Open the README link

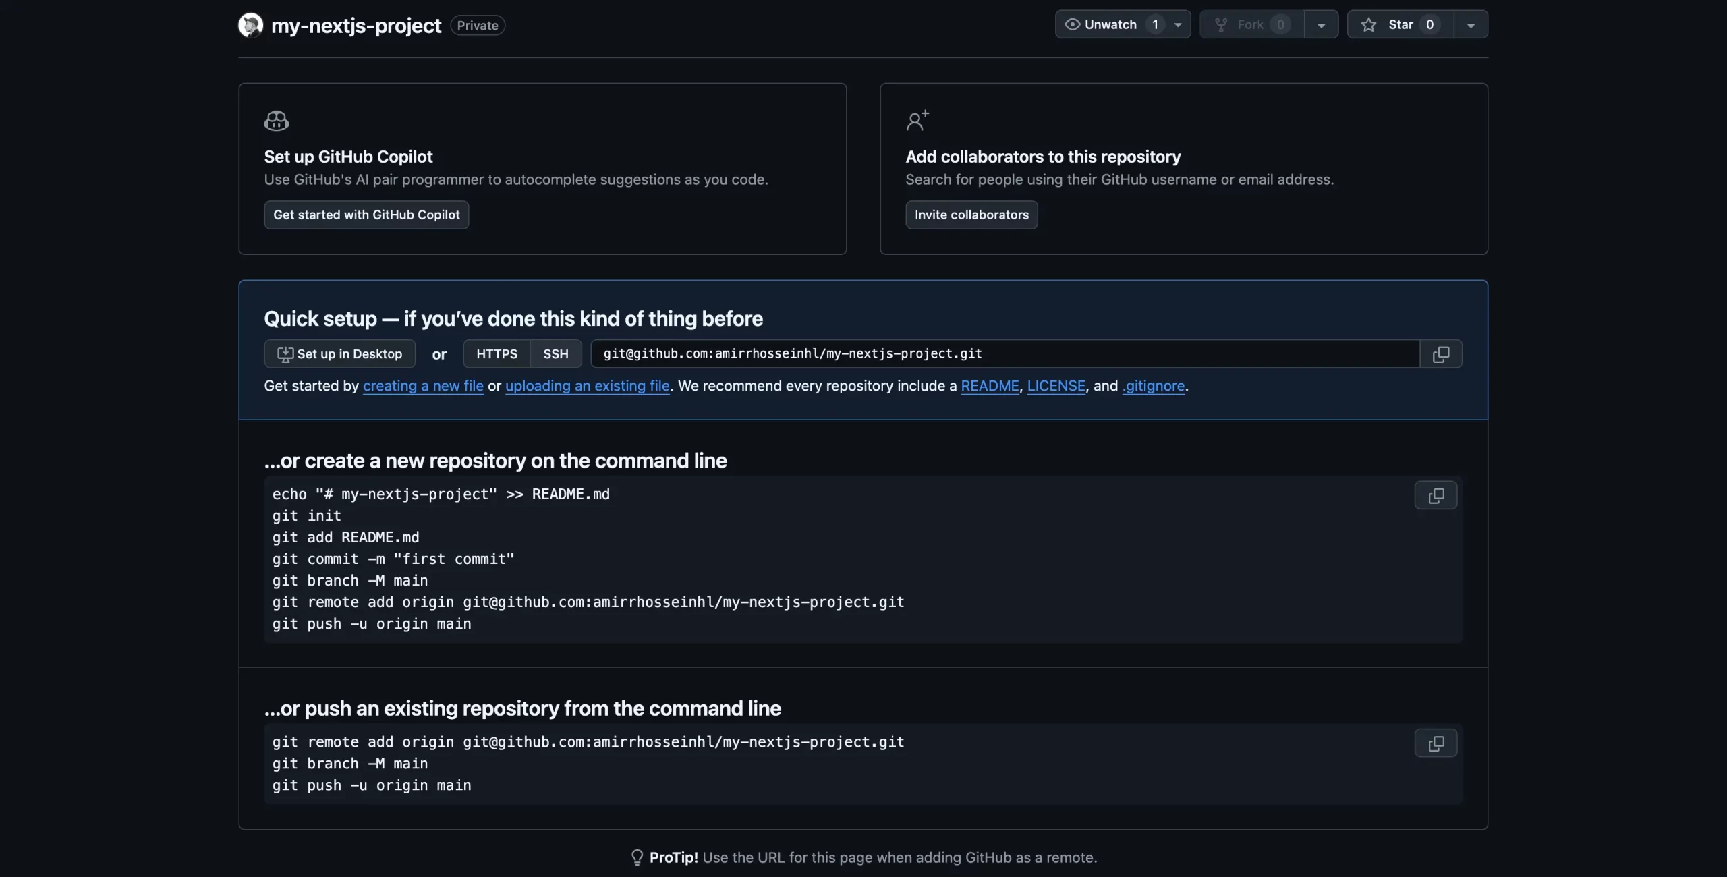[x=990, y=386]
